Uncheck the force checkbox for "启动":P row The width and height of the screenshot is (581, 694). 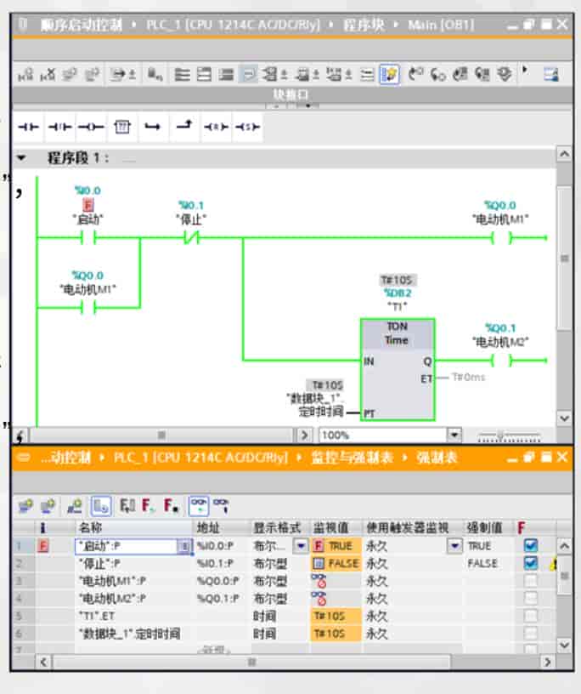pyautogui.click(x=531, y=545)
